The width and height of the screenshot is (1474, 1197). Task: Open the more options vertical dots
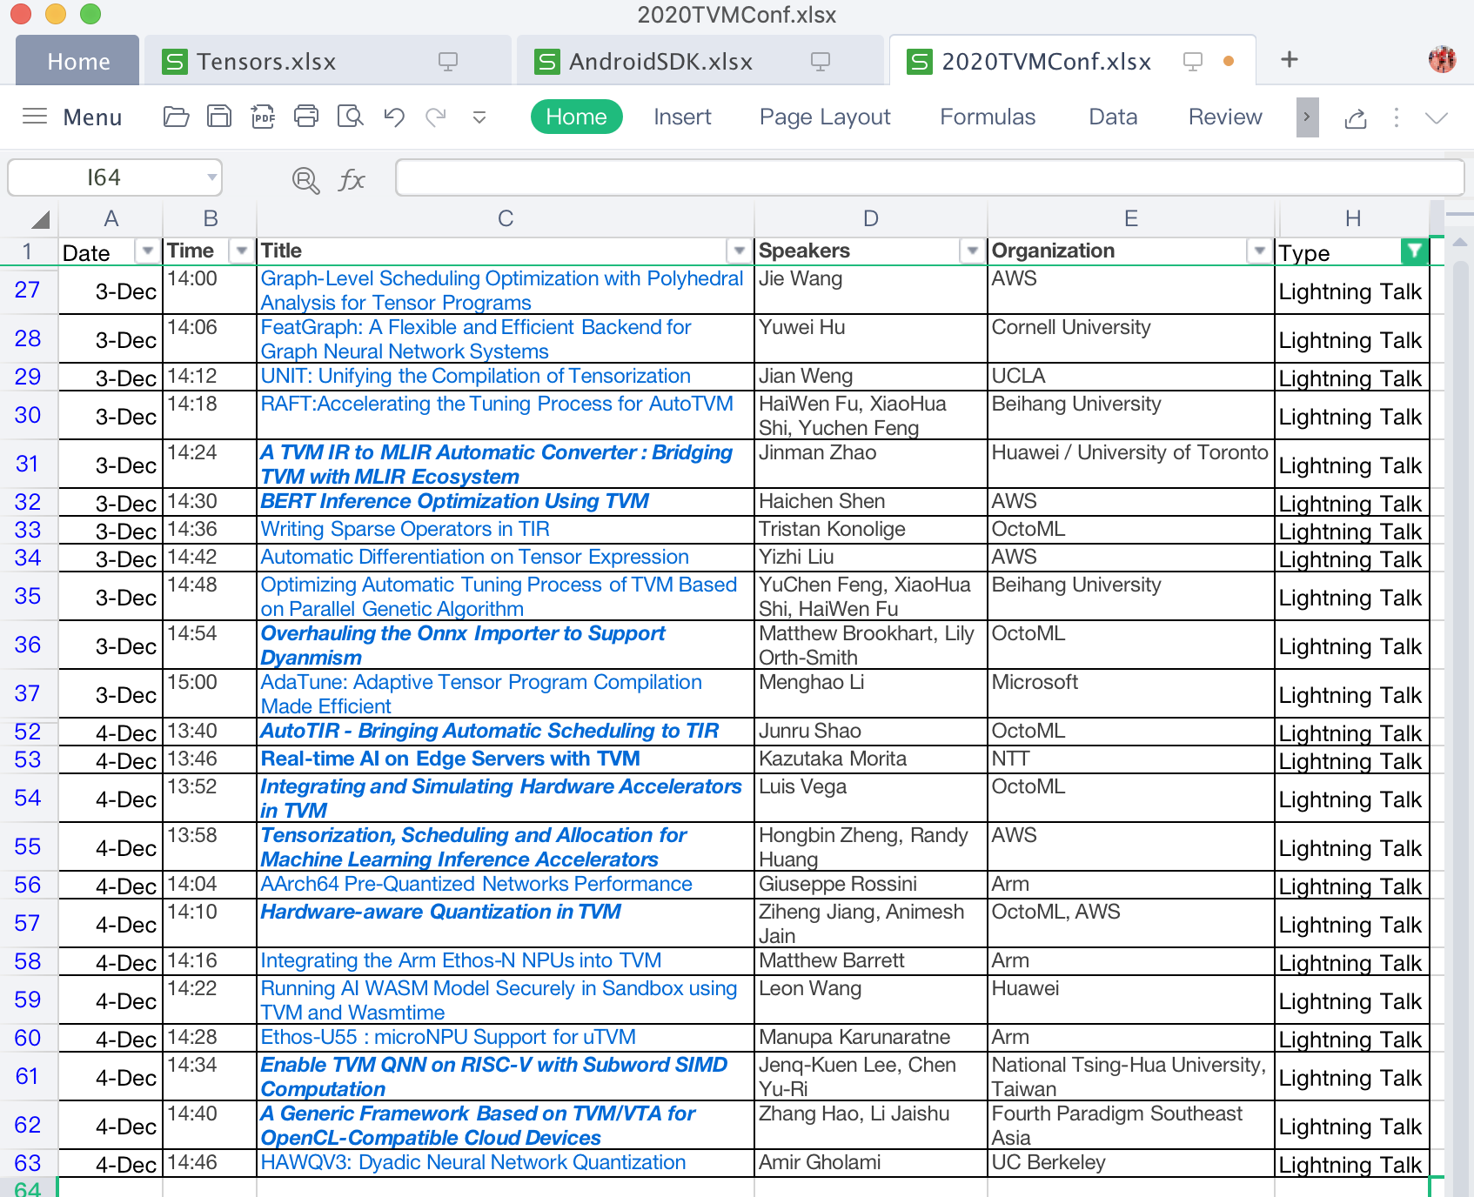[1397, 117]
